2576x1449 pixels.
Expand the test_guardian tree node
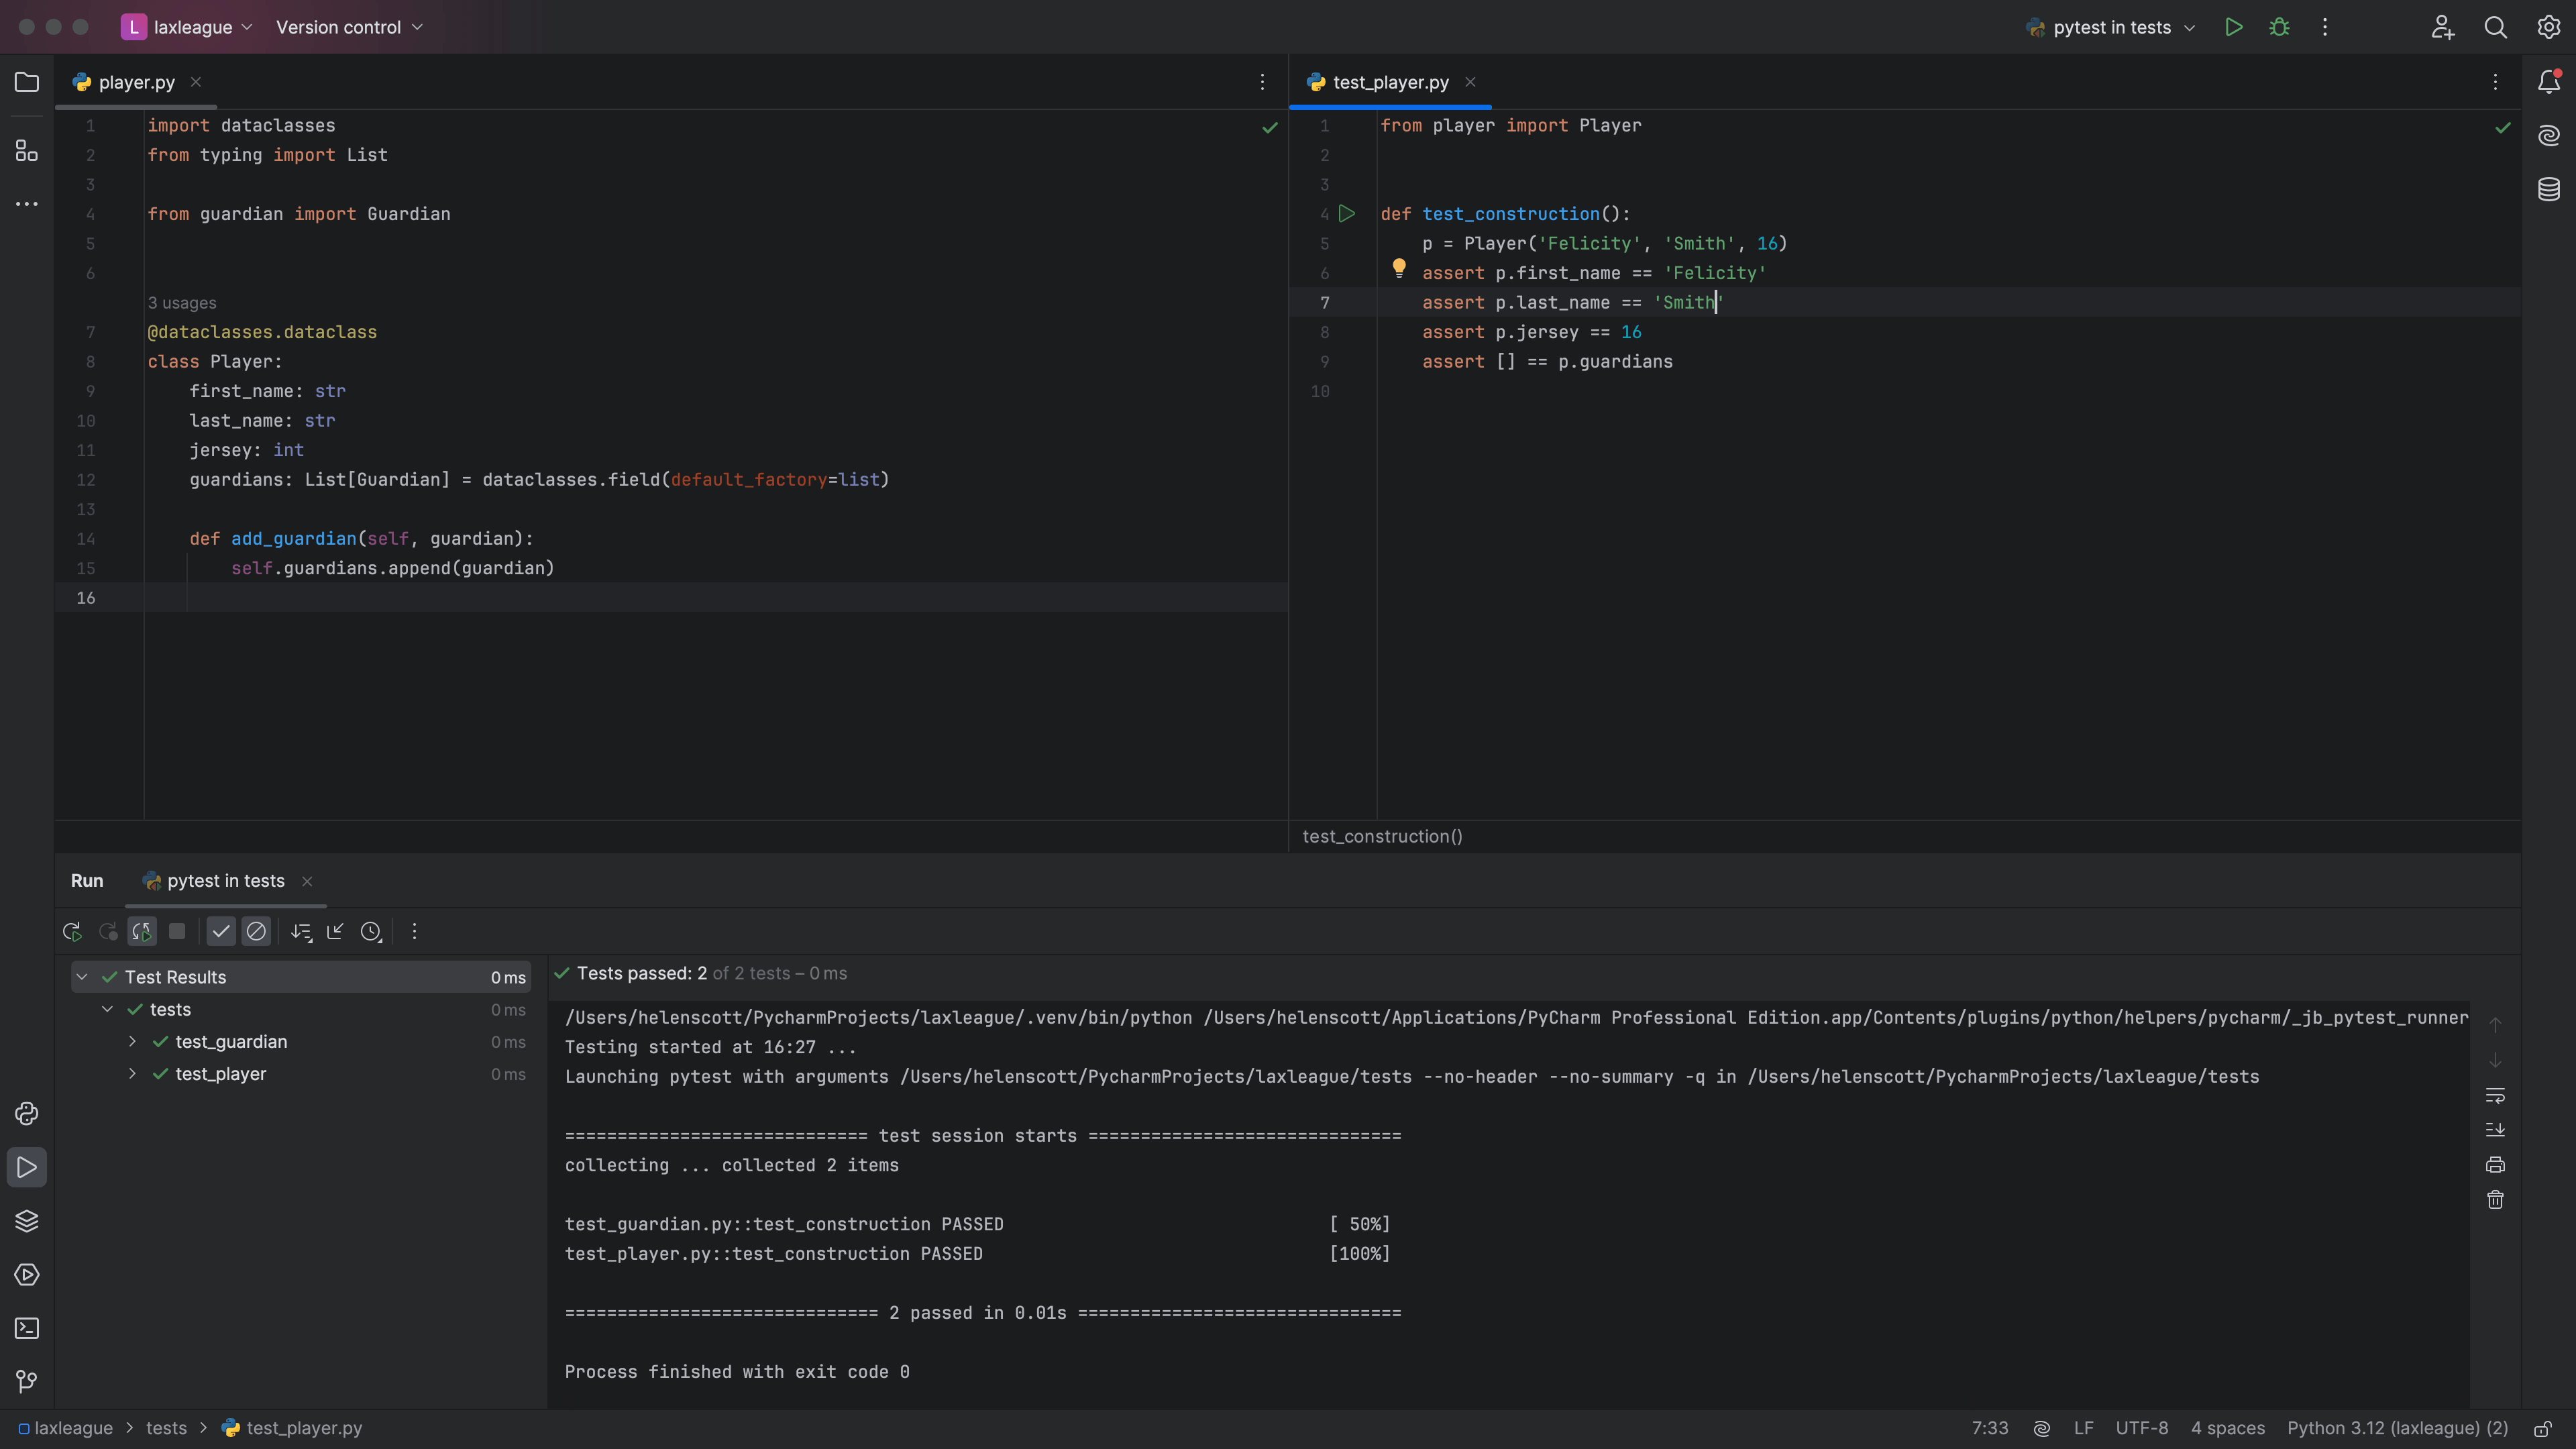pyautogui.click(x=132, y=1042)
